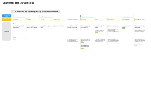Click the blue User Activities Vision label
Viewport: 151px width, 103px height.
coord(7,16)
